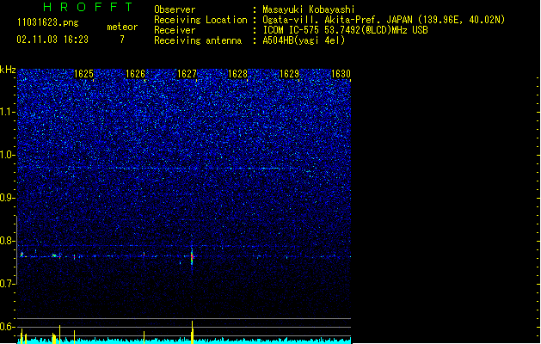Click the timestamp 02.11.03 16:23
This screenshot has width=541, height=344.
tap(52, 40)
